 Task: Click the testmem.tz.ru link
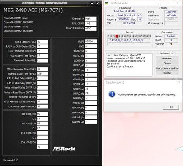167,53
